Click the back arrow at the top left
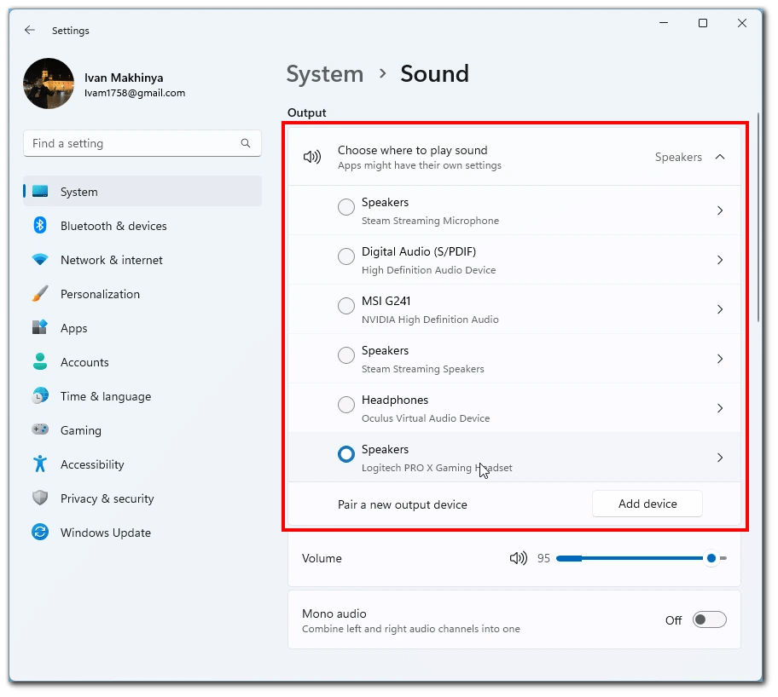 pyautogui.click(x=29, y=30)
